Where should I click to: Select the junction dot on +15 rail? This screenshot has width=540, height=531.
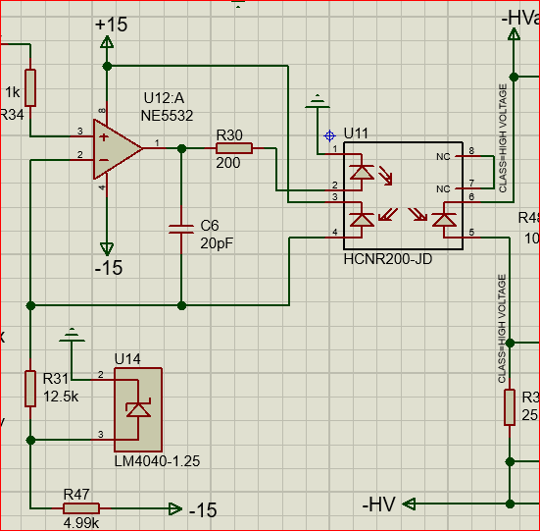click(107, 66)
